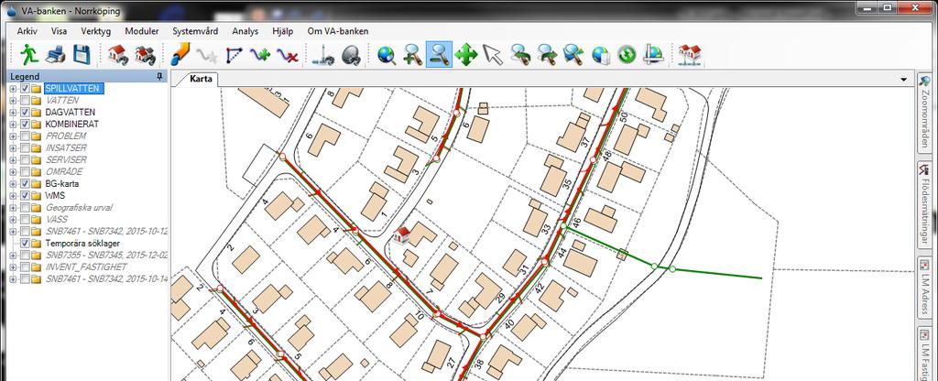Click the connected houses network icon
938x381 pixels.
pyautogui.click(x=690, y=56)
